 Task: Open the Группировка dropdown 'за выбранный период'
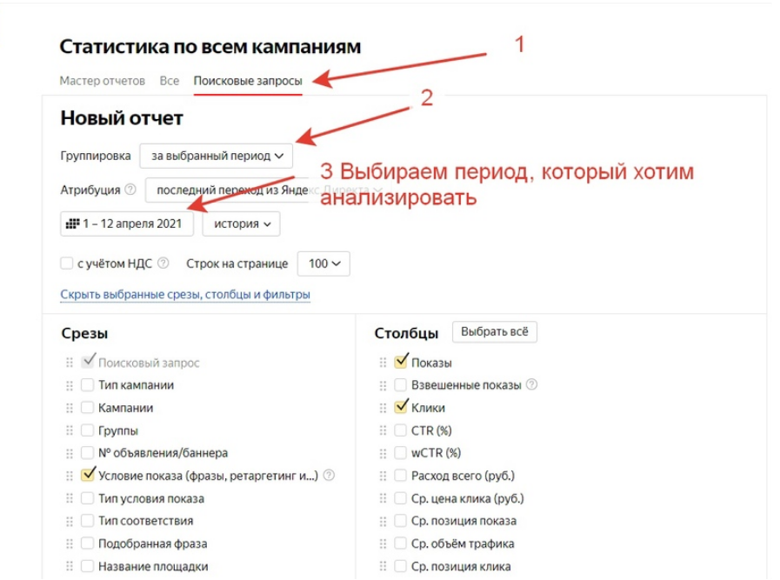pyautogui.click(x=216, y=157)
